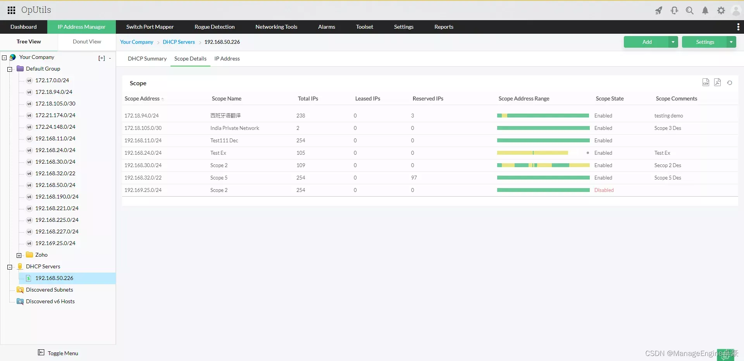Follow the DHCP Servers breadcrumb link
The image size is (744, 361).
(179, 42)
